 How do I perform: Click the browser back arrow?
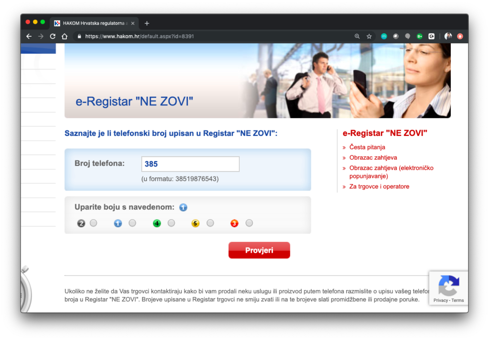(x=29, y=36)
